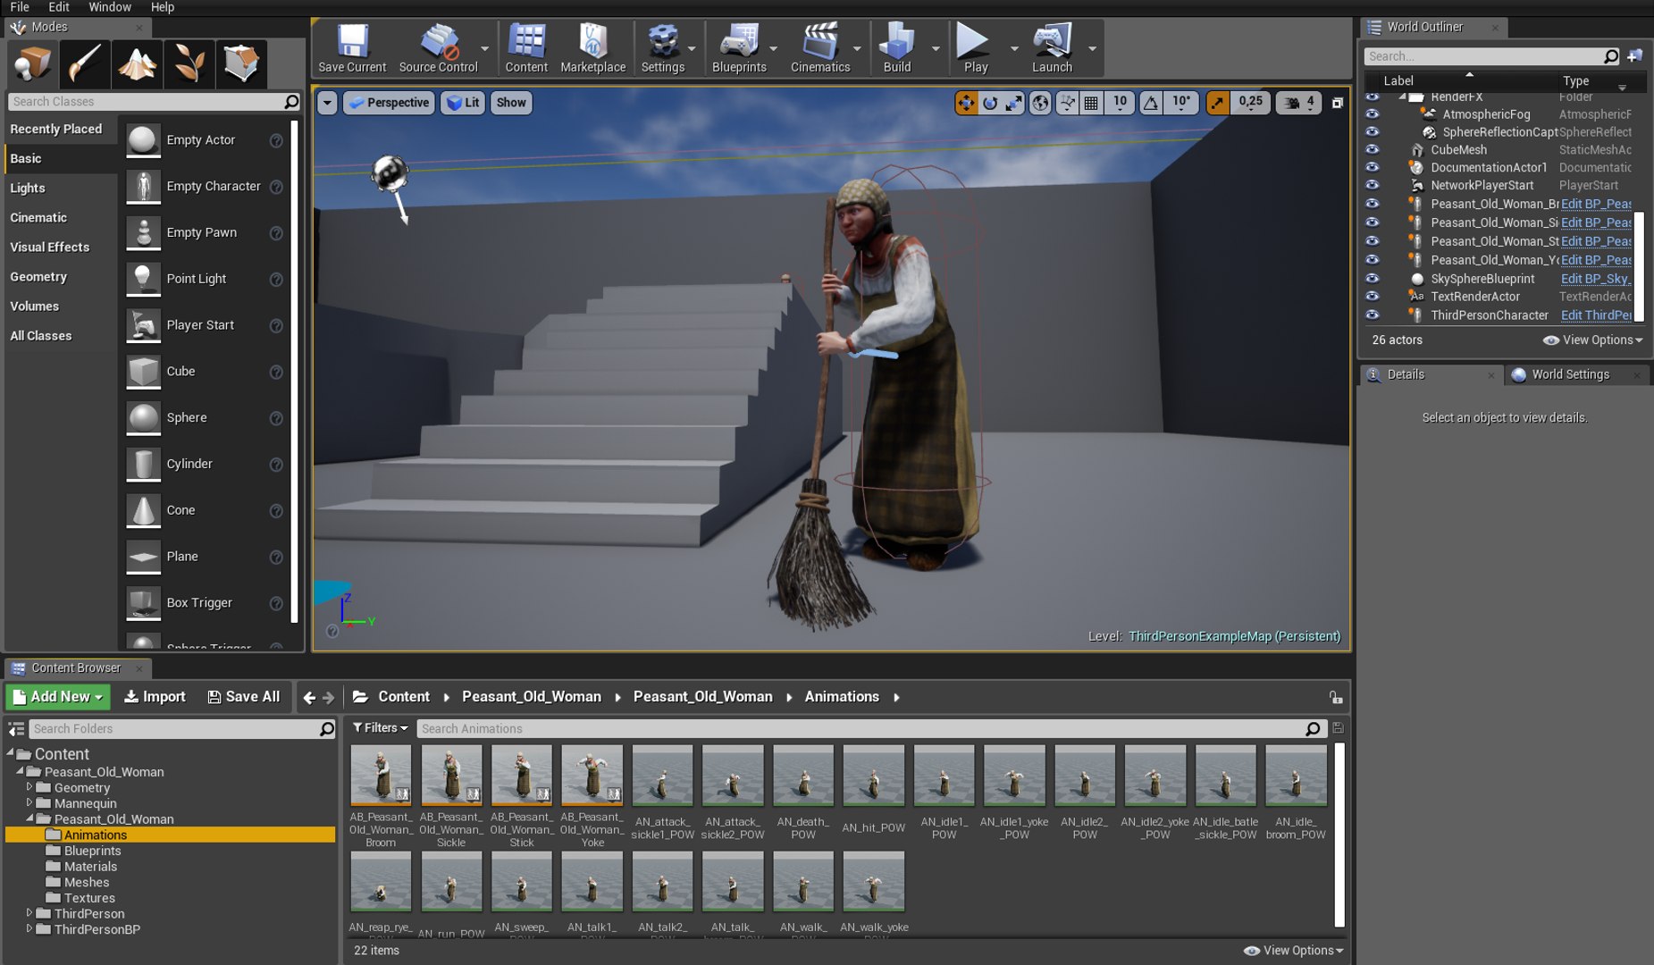Viewport: 1654px width, 965px height.
Task: Toggle grid snapping icon in viewport
Action: pos(1091,103)
